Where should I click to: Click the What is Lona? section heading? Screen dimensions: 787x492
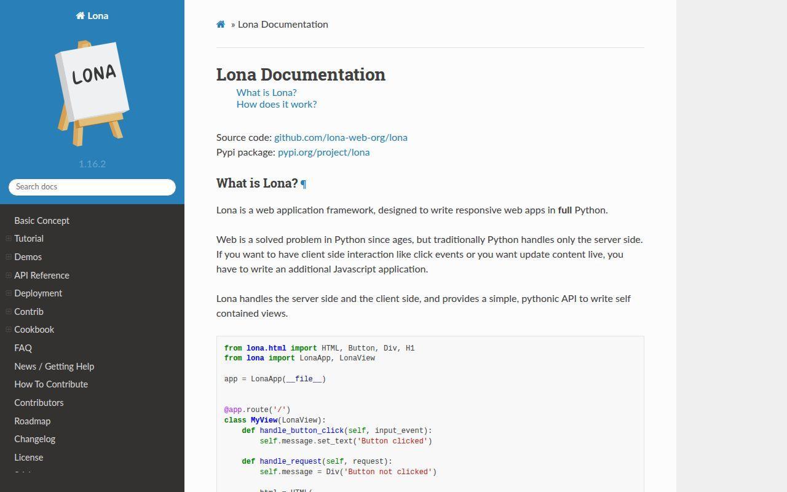257,183
